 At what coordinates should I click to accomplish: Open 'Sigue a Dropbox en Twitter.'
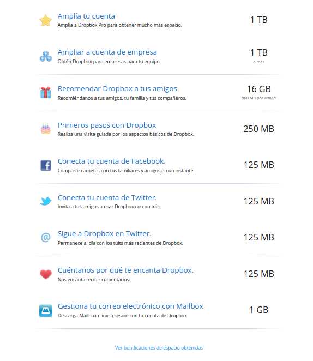[105, 234]
